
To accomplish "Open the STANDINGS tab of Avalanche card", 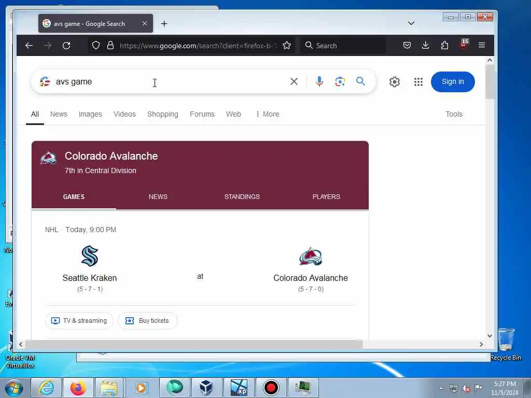I will 242,196.
